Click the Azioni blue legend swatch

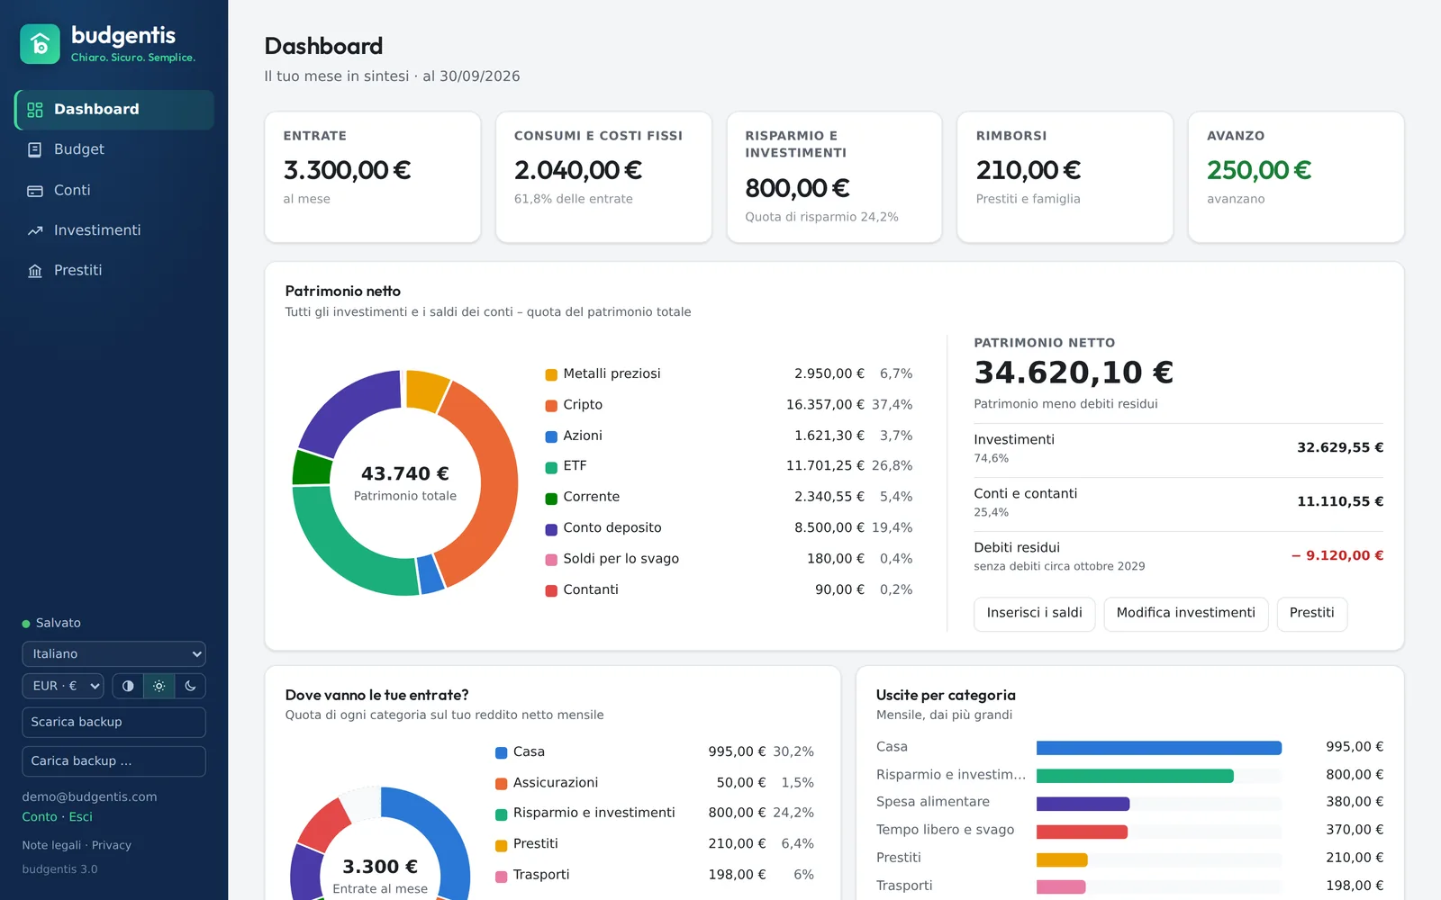coord(551,436)
